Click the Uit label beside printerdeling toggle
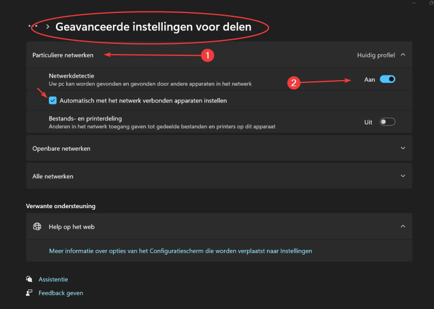 (x=368, y=123)
